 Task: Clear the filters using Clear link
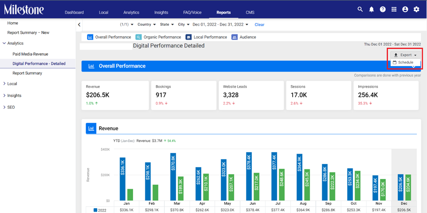[x=260, y=25]
